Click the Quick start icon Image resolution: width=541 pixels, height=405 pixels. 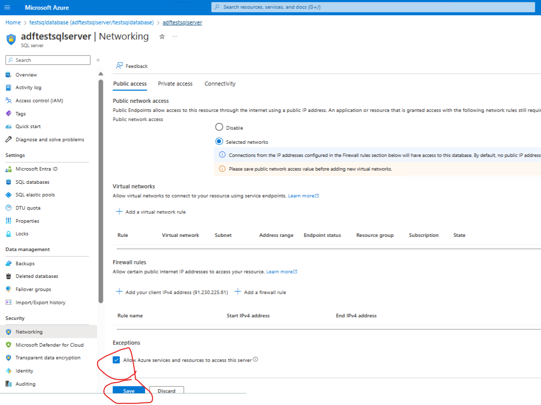point(9,127)
